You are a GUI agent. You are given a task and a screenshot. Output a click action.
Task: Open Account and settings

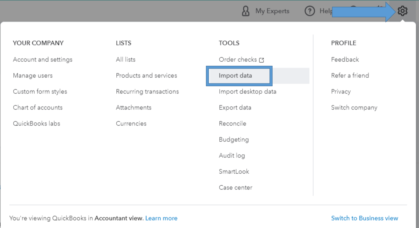pyautogui.click(x=43, y=60)
